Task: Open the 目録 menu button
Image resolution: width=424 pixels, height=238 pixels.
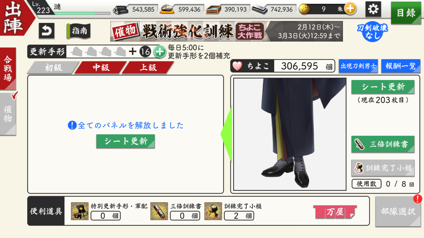Action: [x=406, y=13]
